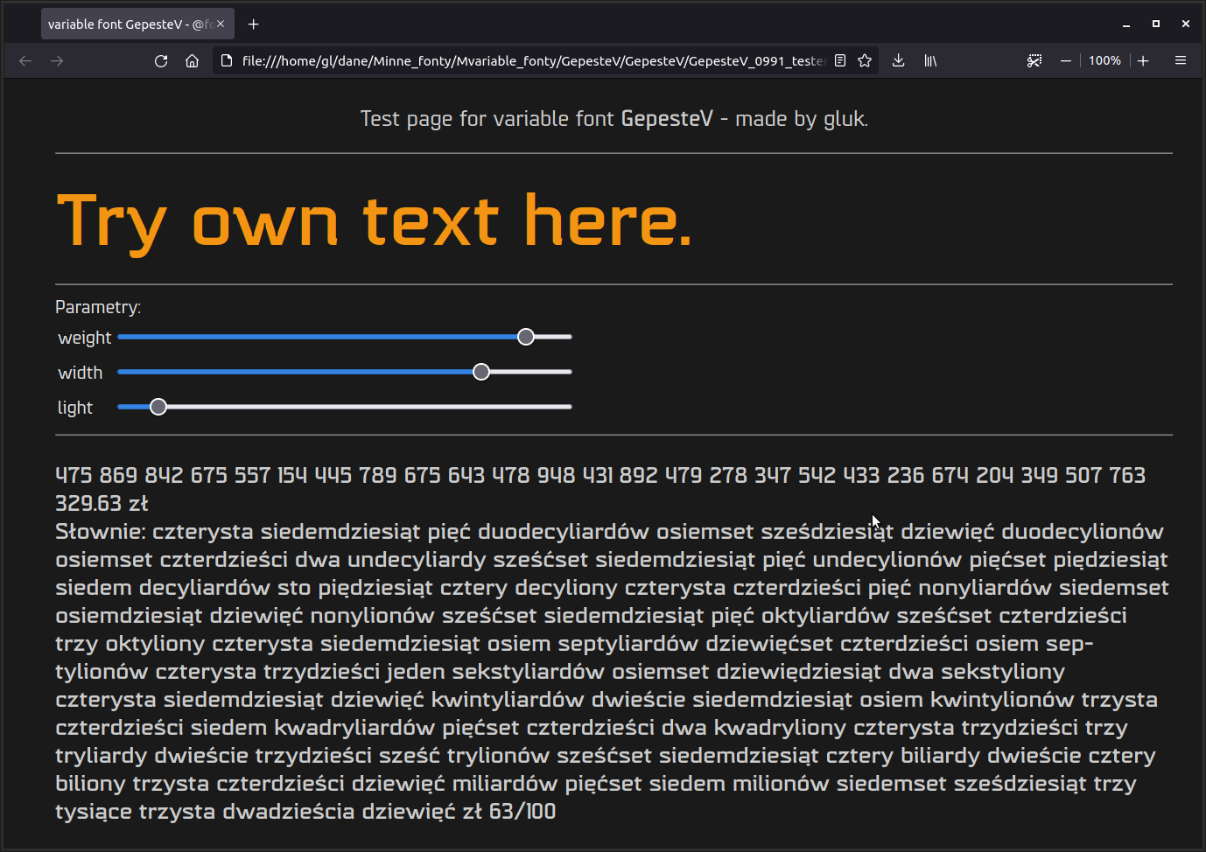Open a new browser tab
The width and height of the screenshot is (1206, 852).
point(254,24)
